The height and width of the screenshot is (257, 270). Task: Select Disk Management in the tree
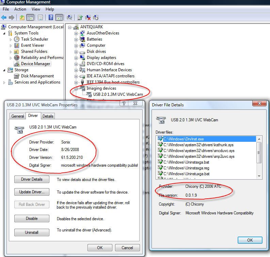pyautogui.click(x=37, y=76)
